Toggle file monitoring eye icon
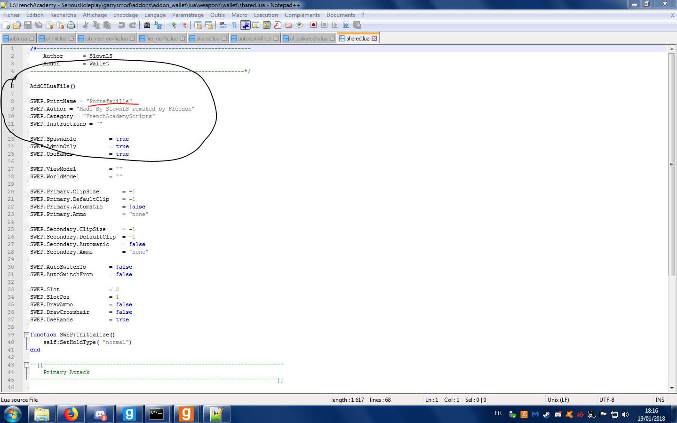Viewport: 677px width, 423px height. point(299,25)
